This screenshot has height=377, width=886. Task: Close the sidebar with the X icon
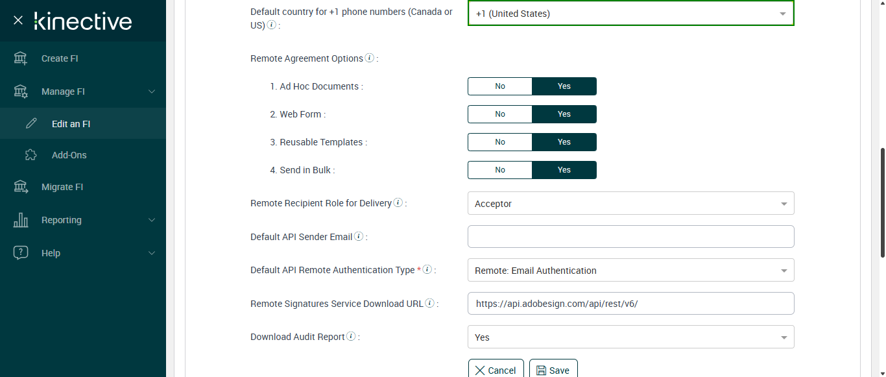pos(18,21)
